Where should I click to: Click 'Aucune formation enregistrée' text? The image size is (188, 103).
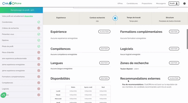133,38
